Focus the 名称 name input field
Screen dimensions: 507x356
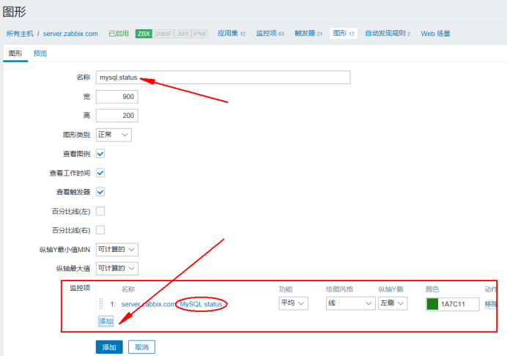[223, 78]
